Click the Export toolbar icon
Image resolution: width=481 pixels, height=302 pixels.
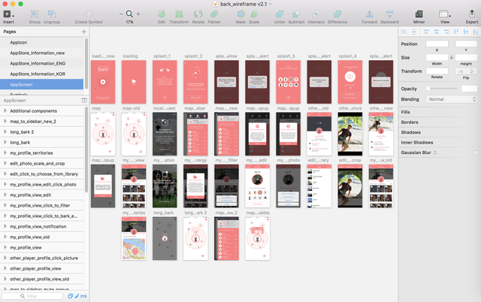coord(471,14)
